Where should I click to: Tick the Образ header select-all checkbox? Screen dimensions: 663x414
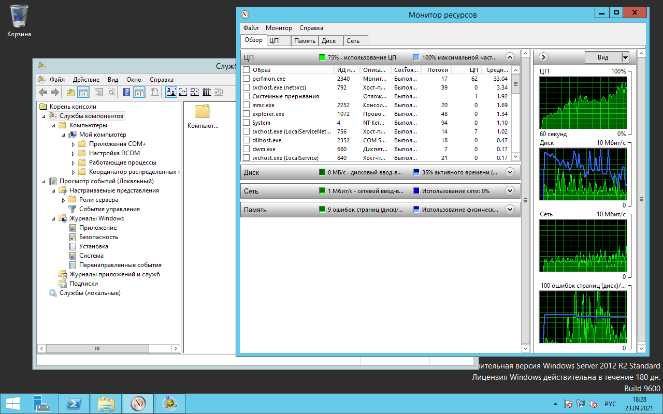tap(247, 70)
